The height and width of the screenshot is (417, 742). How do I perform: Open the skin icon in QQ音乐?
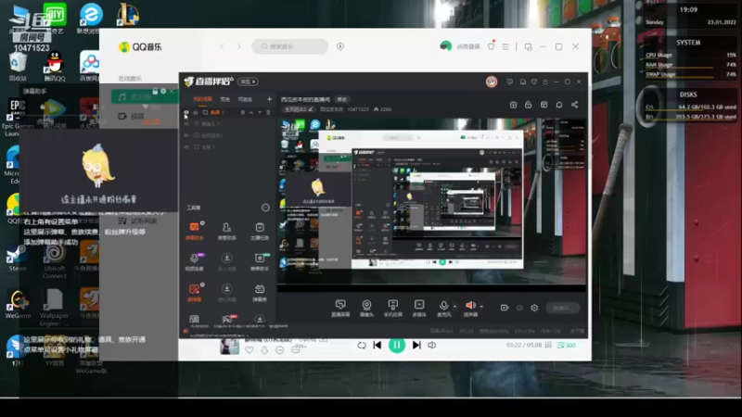(492, 46)
